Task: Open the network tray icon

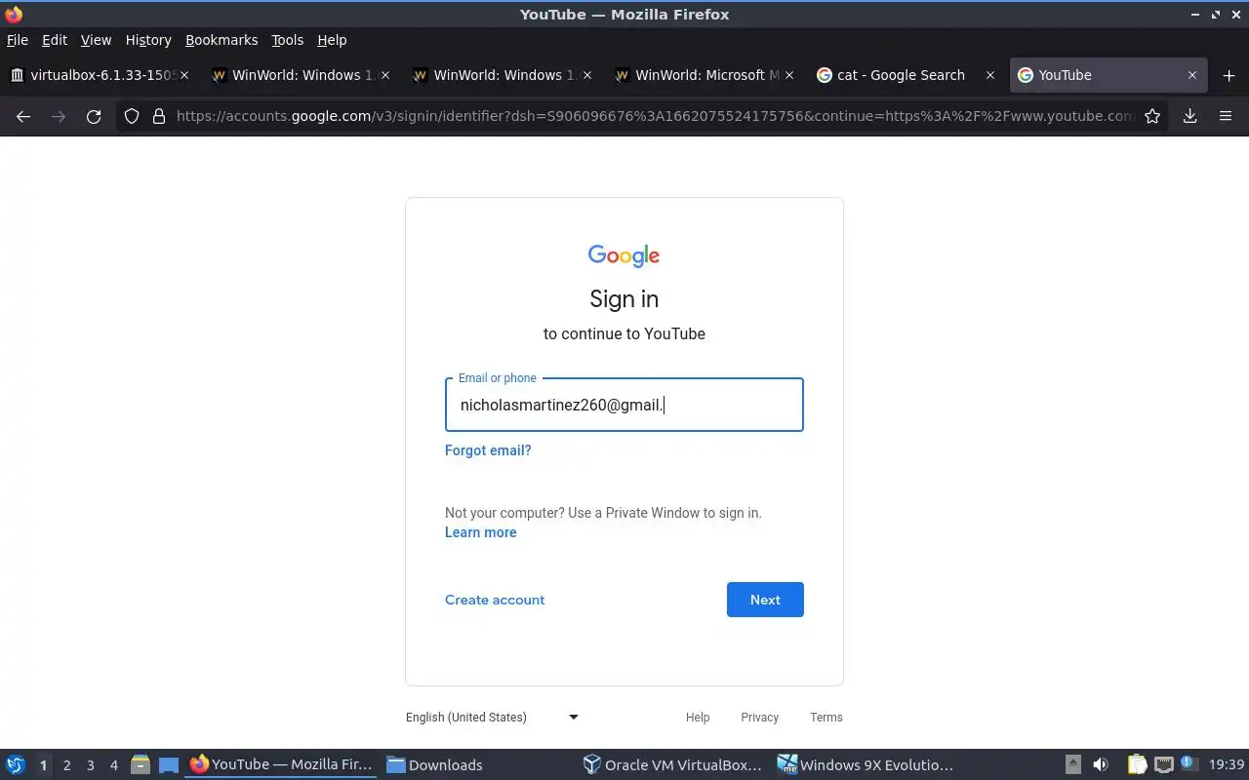Action: click(1163, 765)
